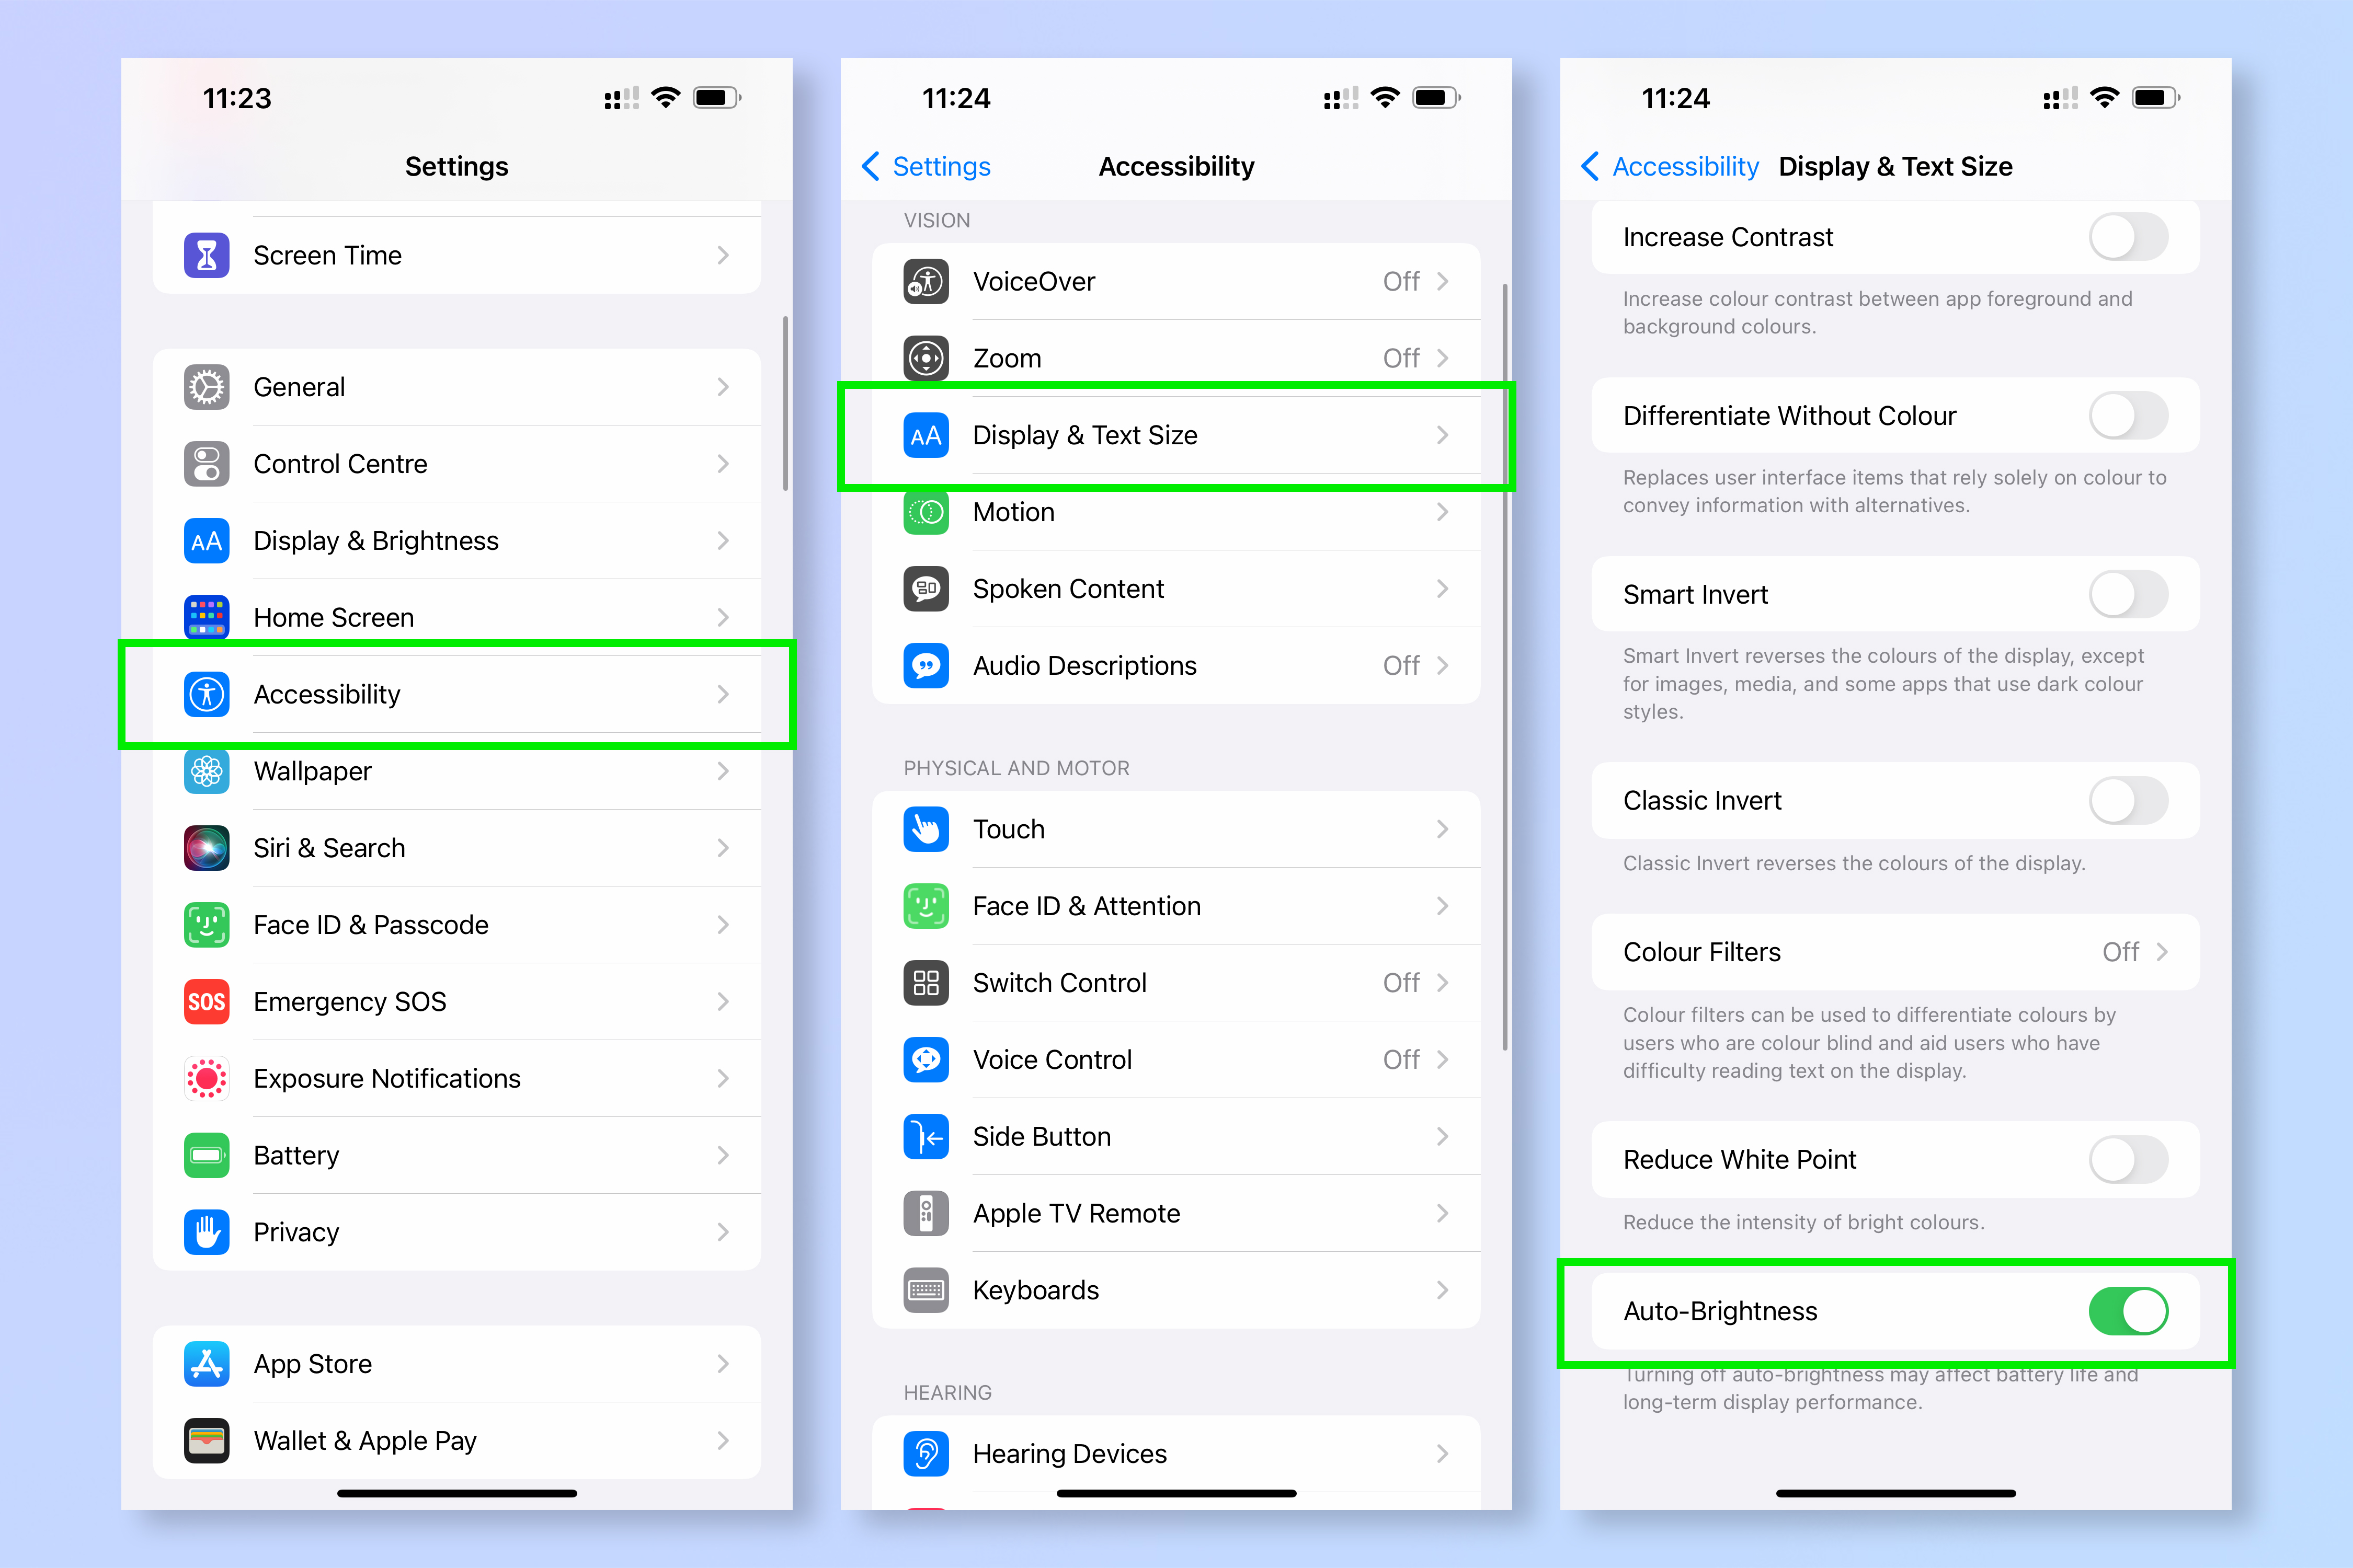Open the Accessibility settings menu
Viewport: 2353px width, 1568px height.
pyautogui.click(x=461, y=693)
